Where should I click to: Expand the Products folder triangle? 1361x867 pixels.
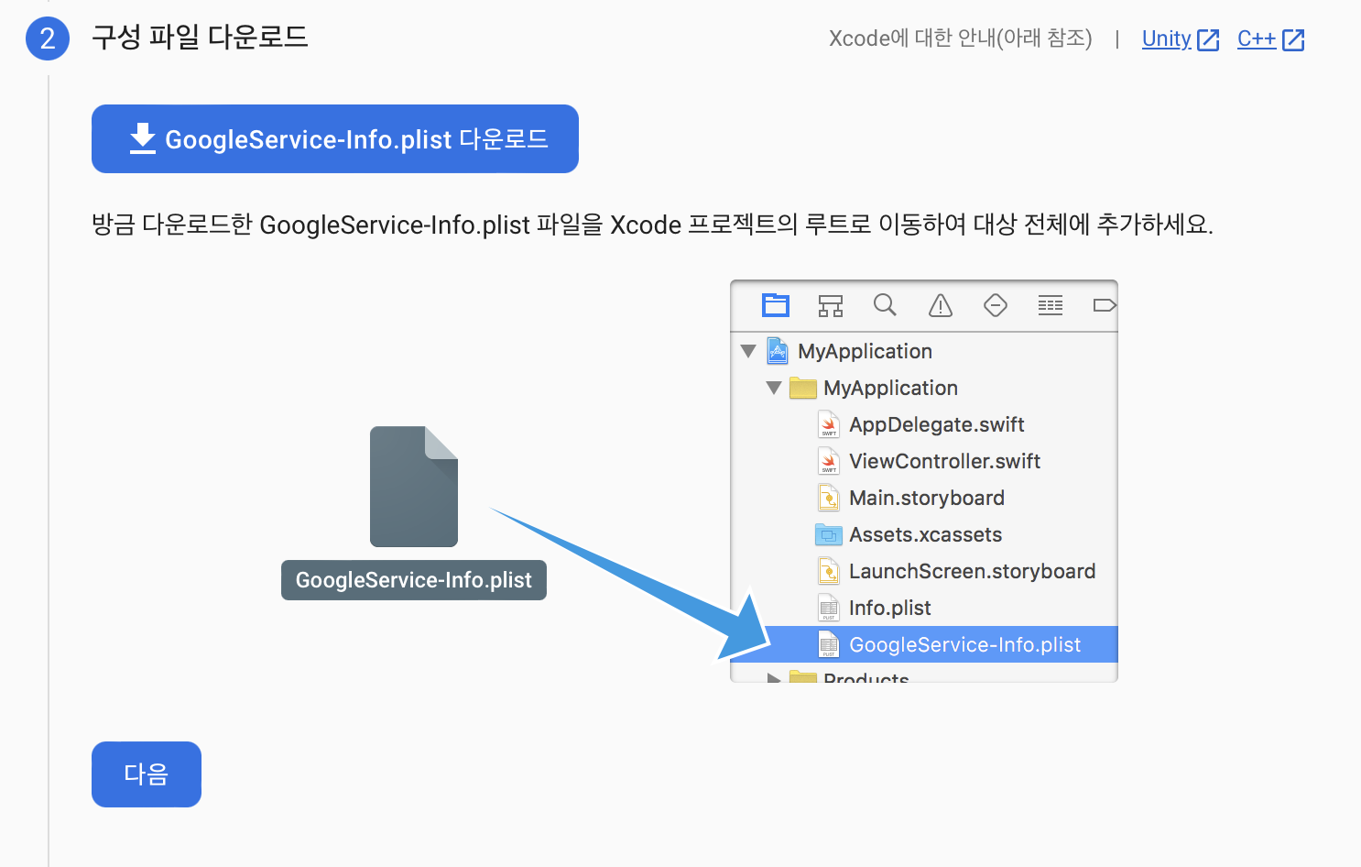774,678
